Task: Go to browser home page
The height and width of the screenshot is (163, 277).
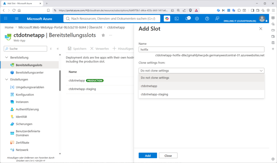Action: [x=19, y=10]
